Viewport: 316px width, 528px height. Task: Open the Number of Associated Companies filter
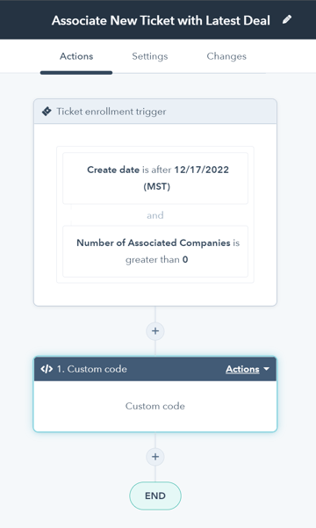click(155, 251)
